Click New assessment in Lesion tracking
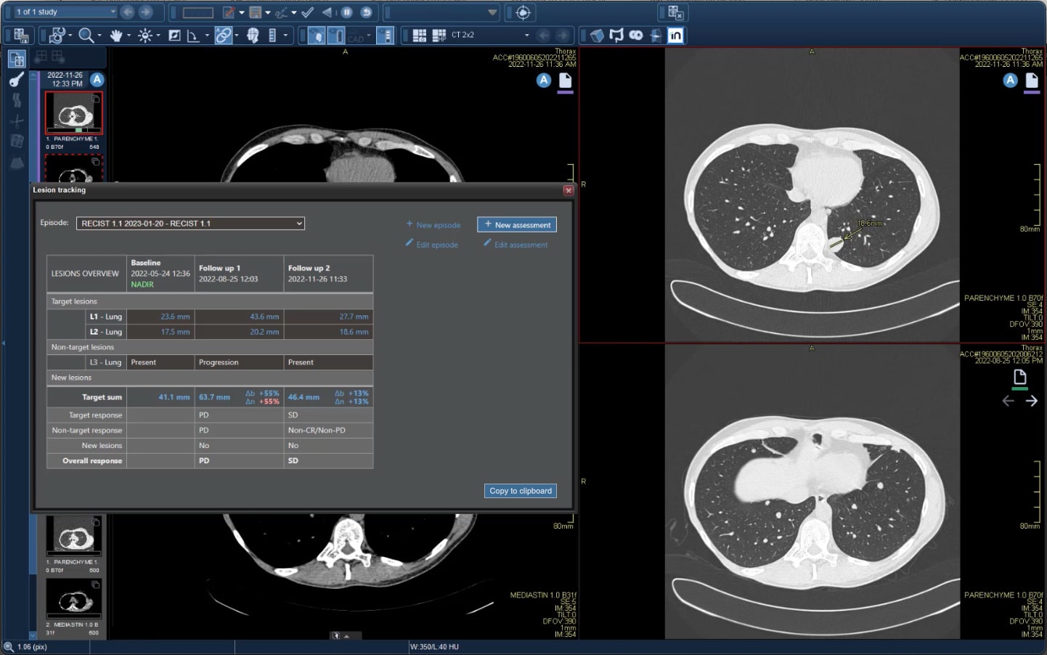 [x=516, y=224]
